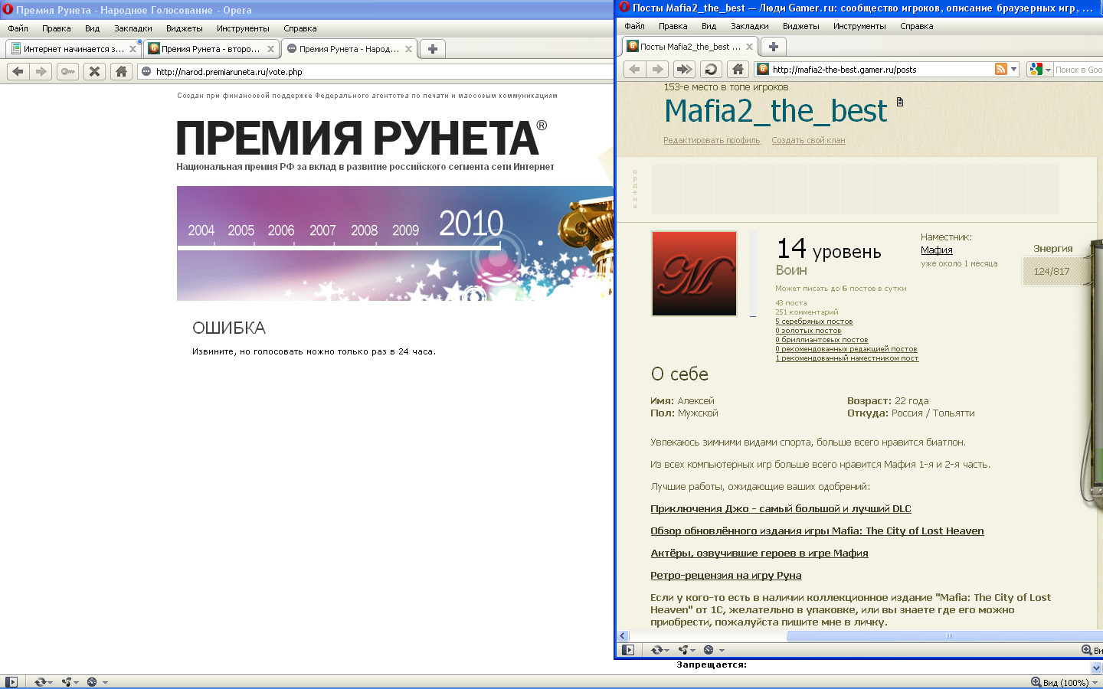This screenshot has width=1103, height=689.
Task: Toggle panel in Премия Рунета window status bar
Action: click(11, 682)
